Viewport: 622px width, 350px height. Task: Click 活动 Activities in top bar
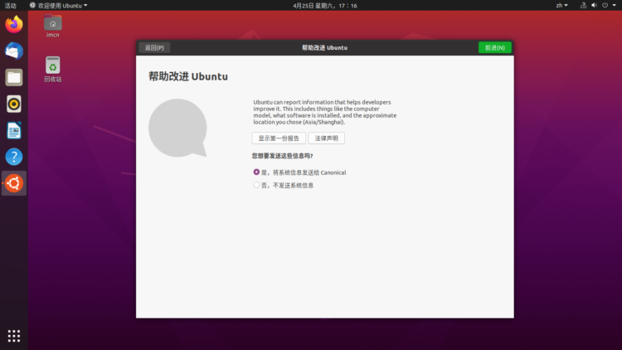tap(10, 5)
